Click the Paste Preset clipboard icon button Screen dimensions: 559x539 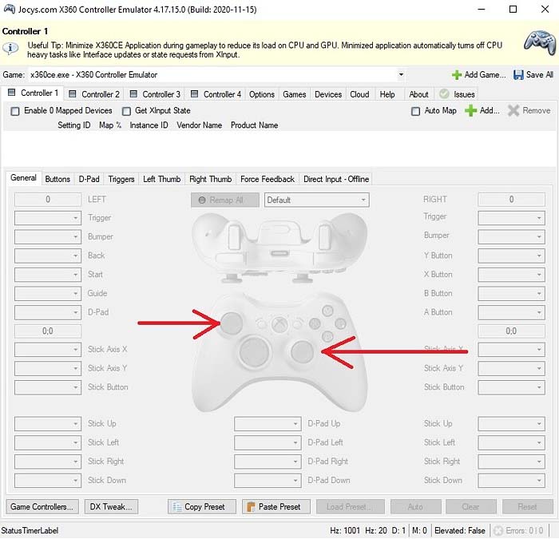click(x=276, y=506)
